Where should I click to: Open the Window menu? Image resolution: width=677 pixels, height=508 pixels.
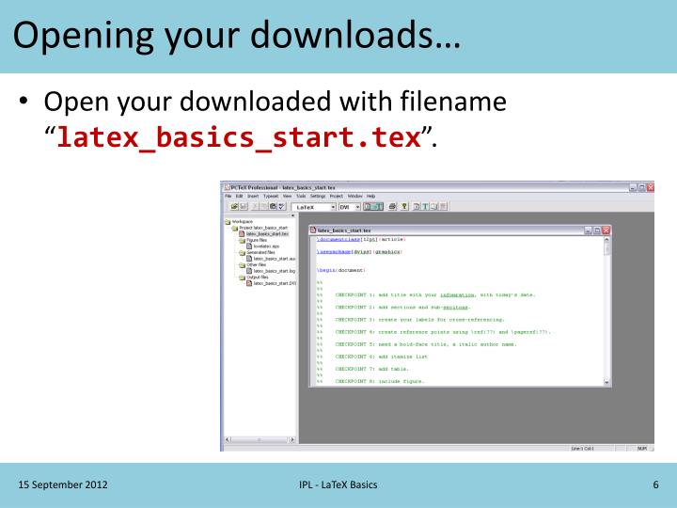pyautogui.click(x=354, y=196)
